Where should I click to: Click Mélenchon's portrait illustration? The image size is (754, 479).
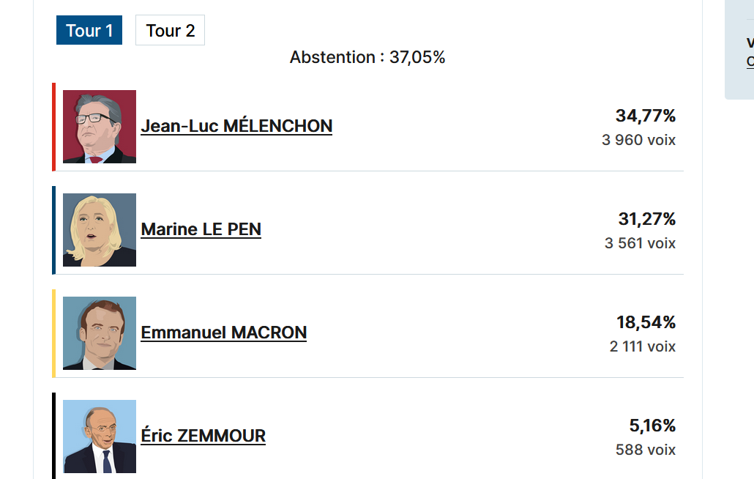click(x=100, y=127)
